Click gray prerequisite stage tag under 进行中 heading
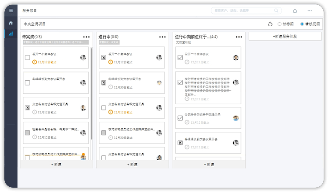328x192 pixels. pyautogui.click(x=109, y=42)
